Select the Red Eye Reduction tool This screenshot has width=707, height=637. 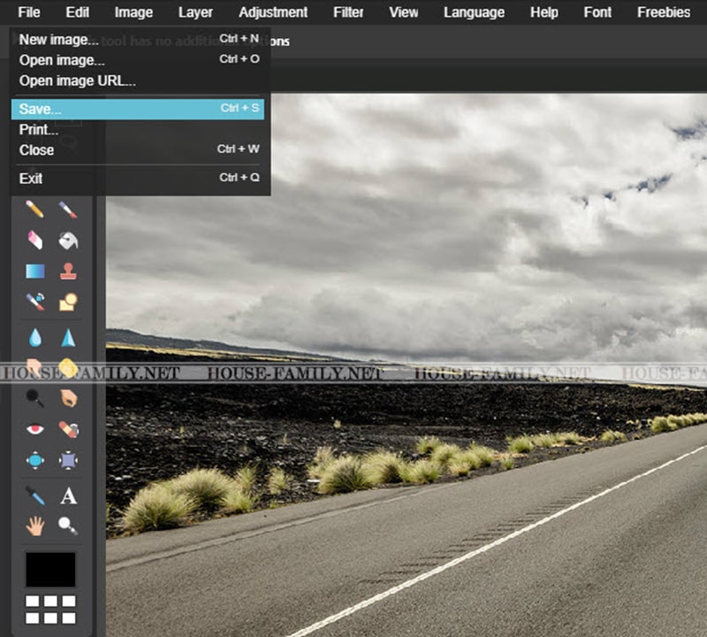pyautogui.click(x=34, y=429)
